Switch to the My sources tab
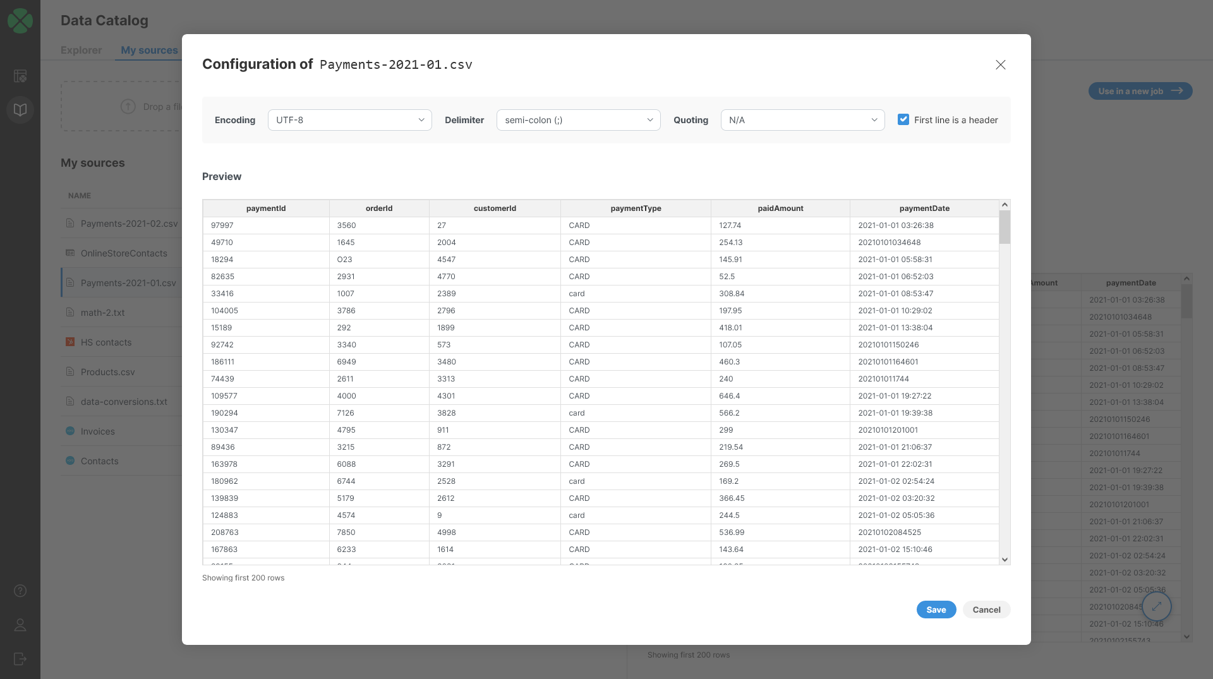Viewport: 1213px width, 679px height. click(x=149, y=50)
